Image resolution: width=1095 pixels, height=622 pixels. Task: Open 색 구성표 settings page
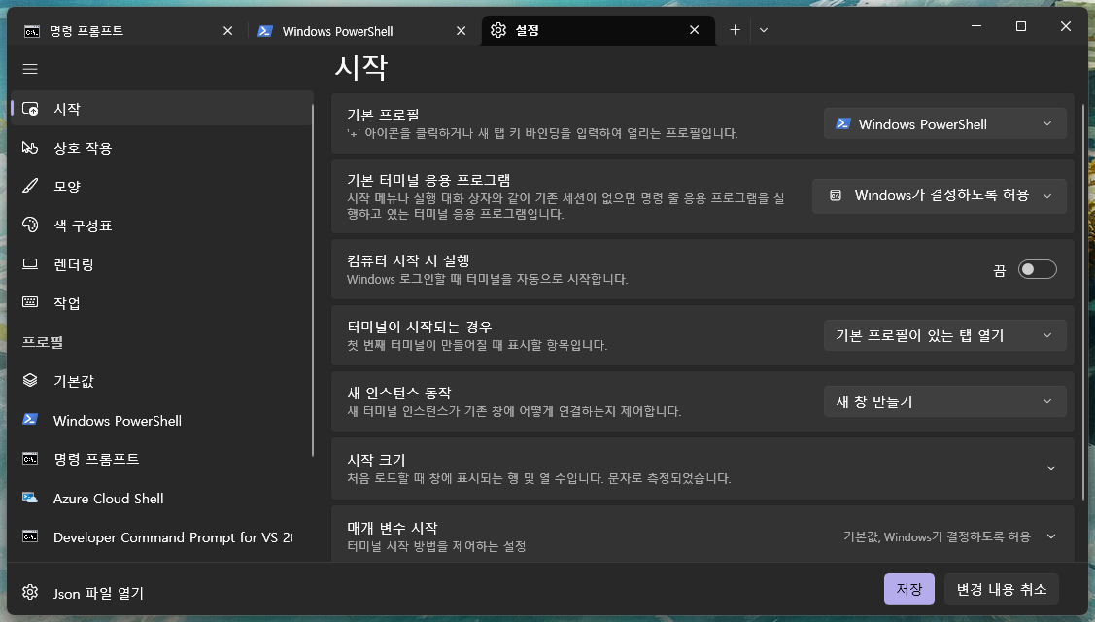pyautogui.click(x=161, y=225)
